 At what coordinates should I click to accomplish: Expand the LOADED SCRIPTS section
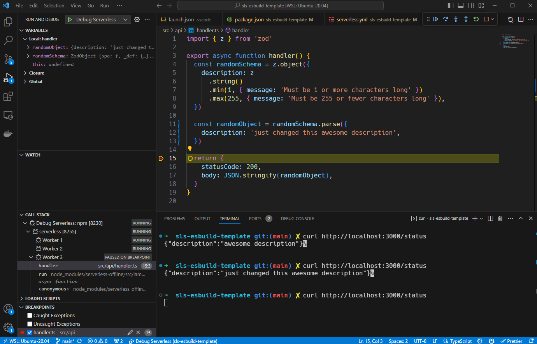click(x=87, y=299)
